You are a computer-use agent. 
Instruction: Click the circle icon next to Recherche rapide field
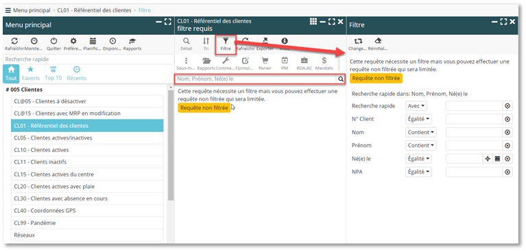(507, 106)
